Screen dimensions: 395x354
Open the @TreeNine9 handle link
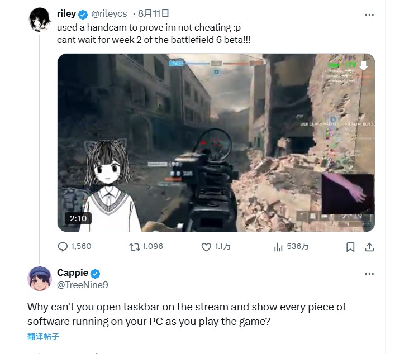83,285
